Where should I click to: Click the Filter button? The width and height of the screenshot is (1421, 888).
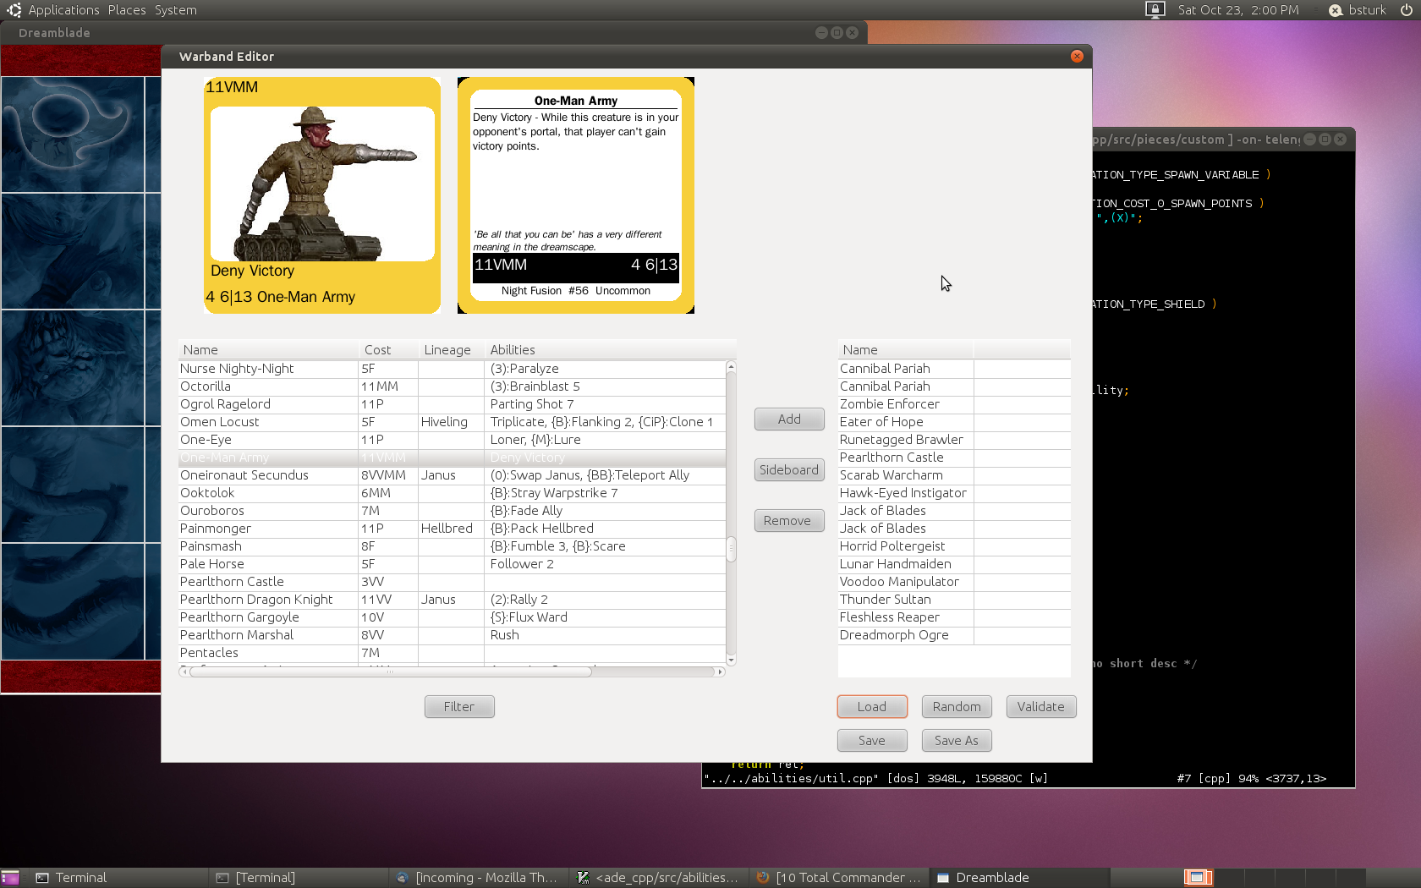coord(458,707)
